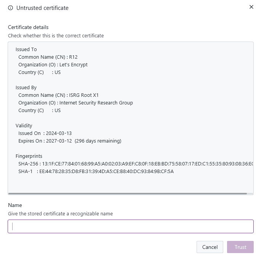Click the horizontal scrollbar in certificate details
This screenshot has height=255, width=256.
click(128, 194)
